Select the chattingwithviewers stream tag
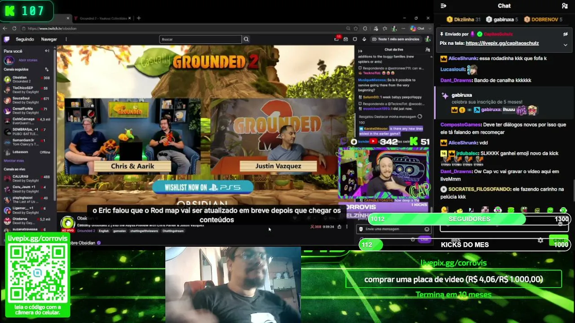This screenshot has height=323, width=575. [x=144, y=231]
